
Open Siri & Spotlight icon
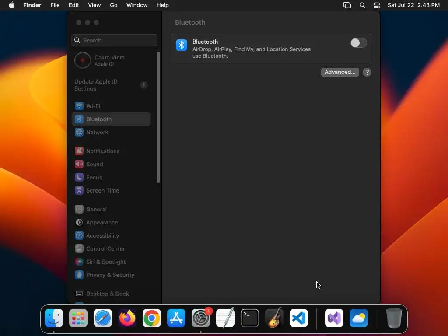coord(79,262)
